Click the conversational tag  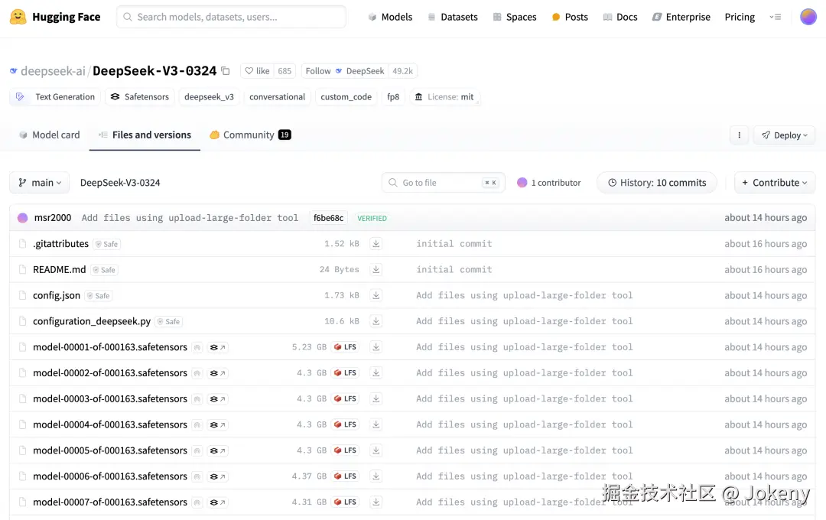[x=277, y=97]
